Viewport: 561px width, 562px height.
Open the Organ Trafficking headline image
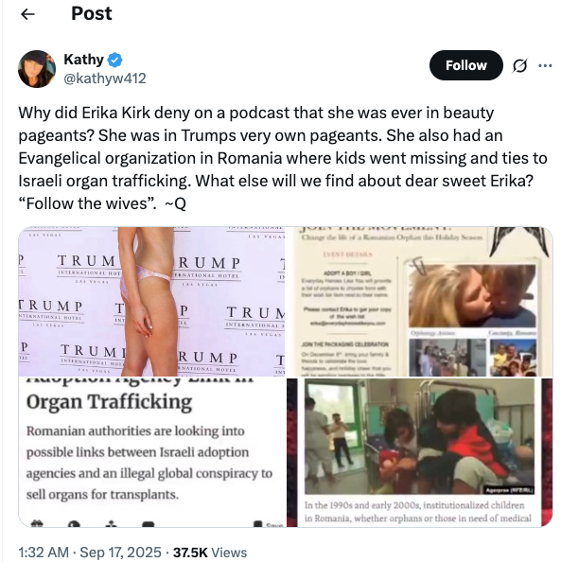(x=151, y=452)
